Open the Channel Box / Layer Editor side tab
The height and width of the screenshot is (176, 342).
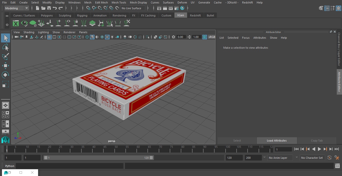point(339,49)
